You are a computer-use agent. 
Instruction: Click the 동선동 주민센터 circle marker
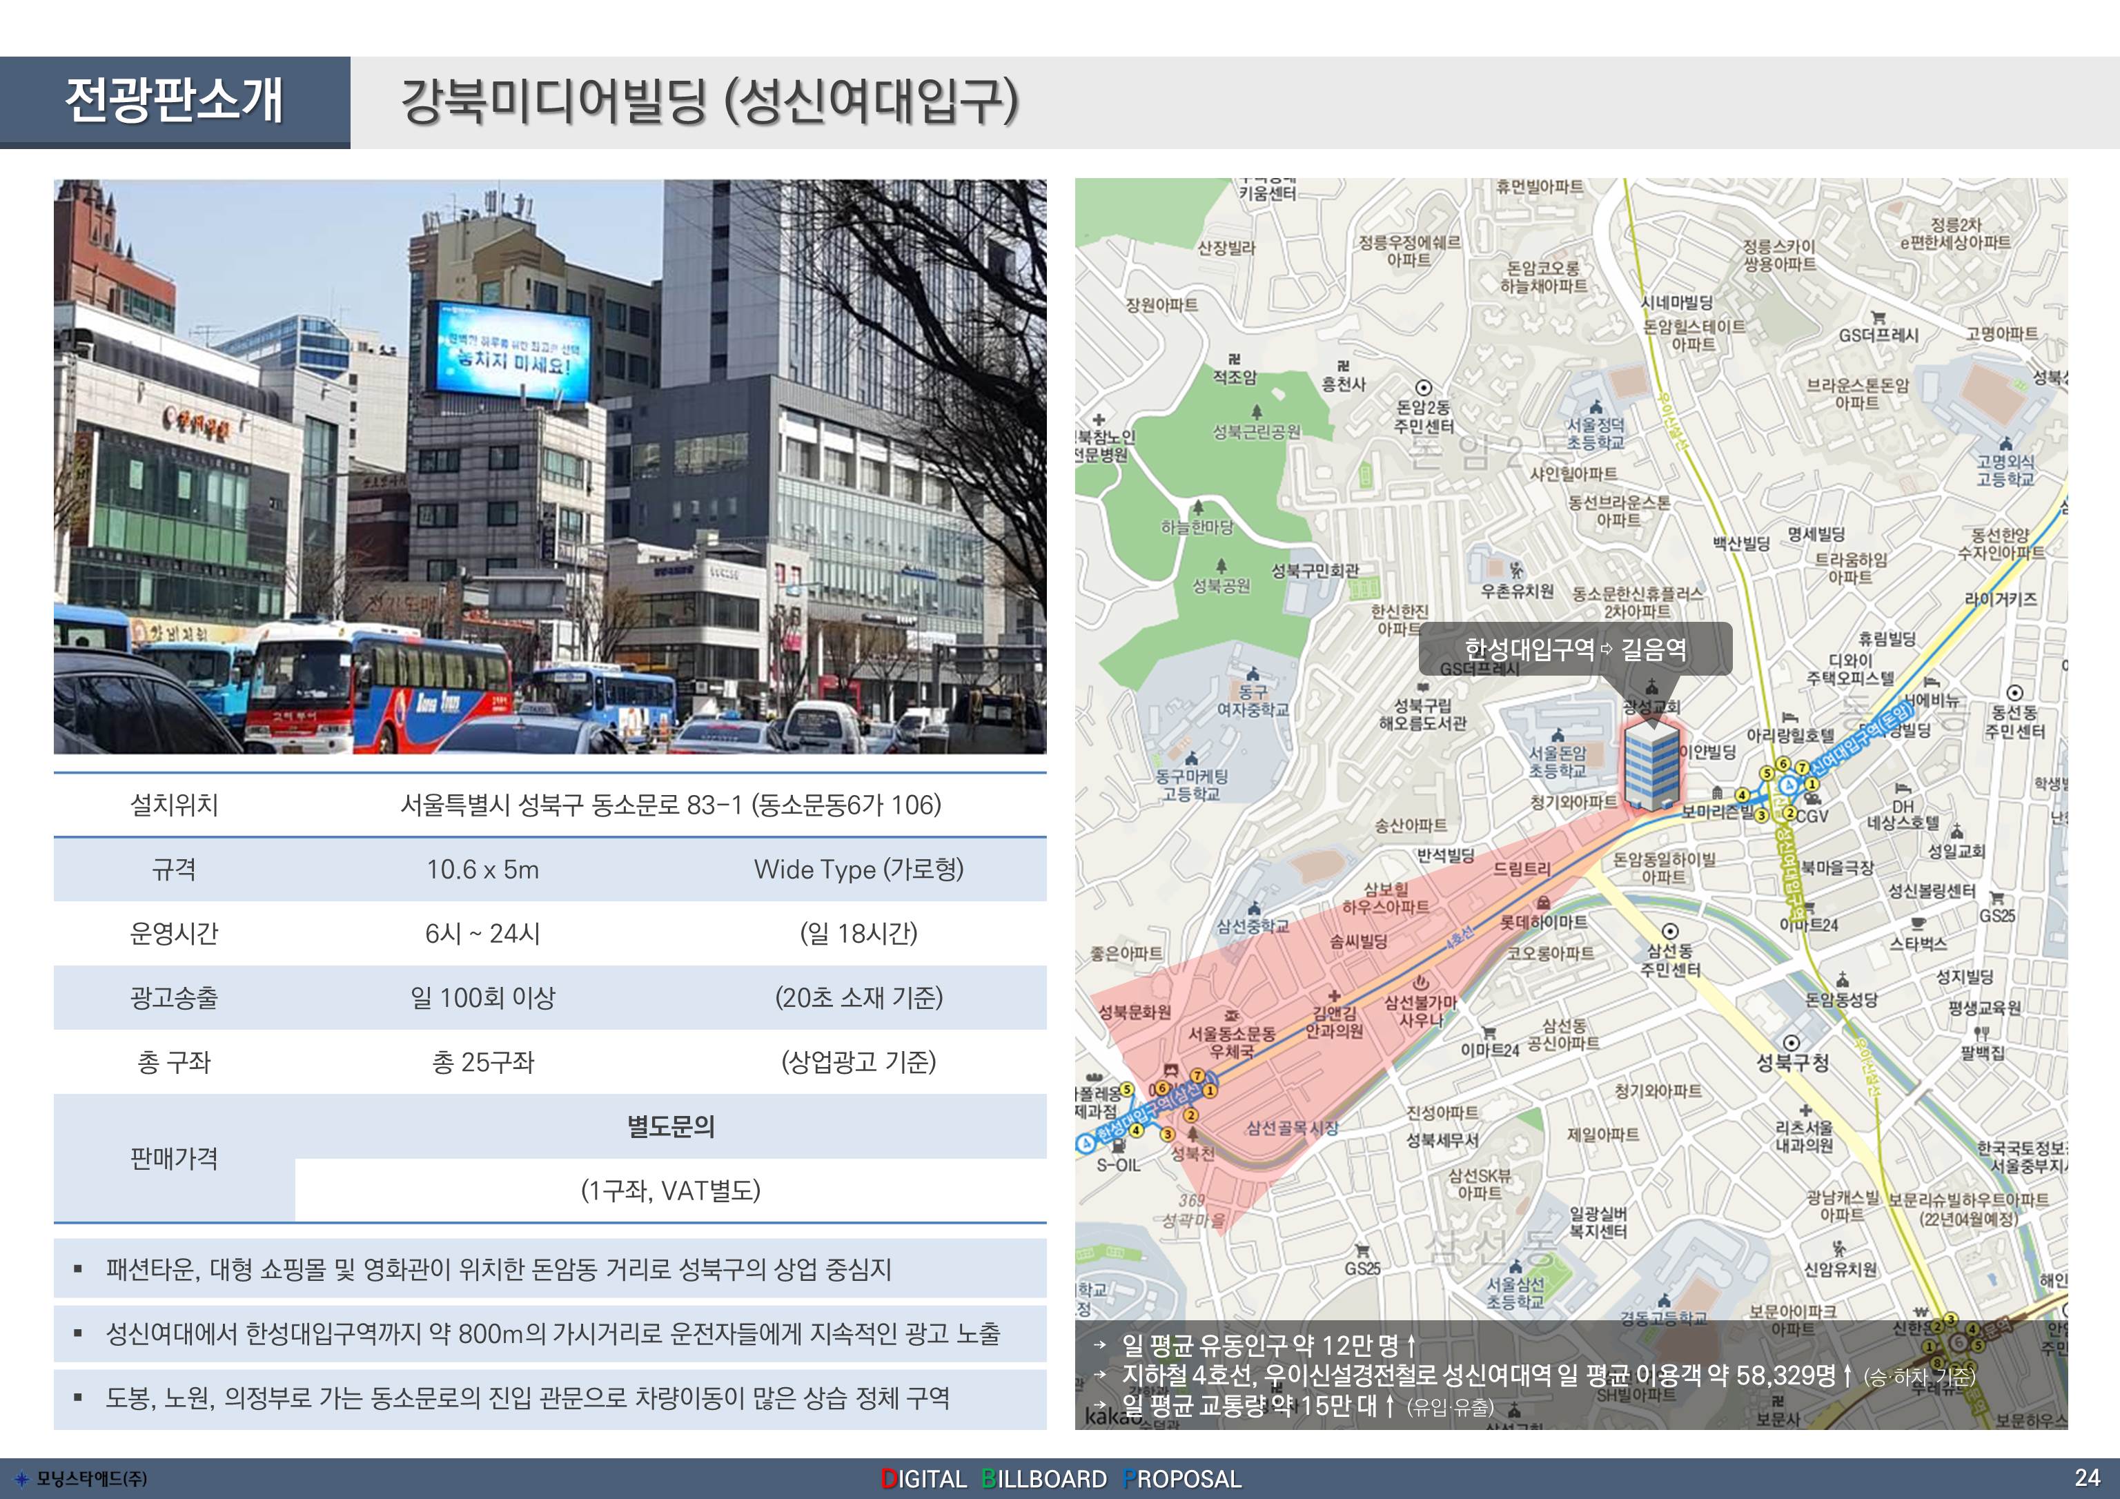(2014, 693)
